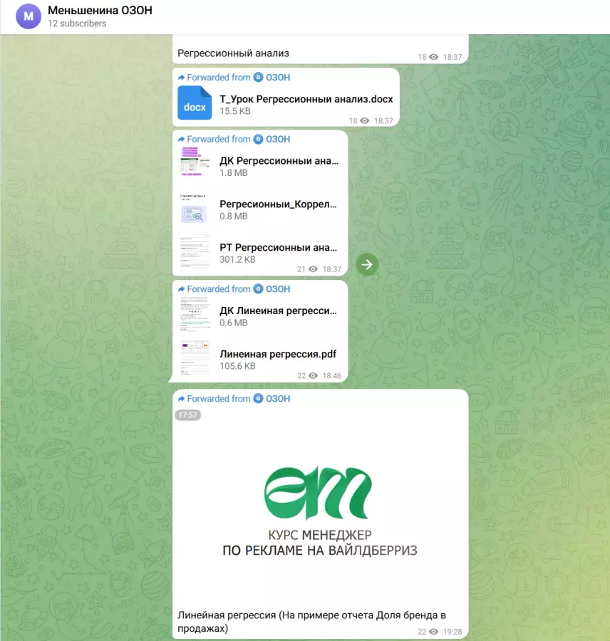Viewport: 610px width, 641px height.
Task: Click the forward arrow icon on the docx message
Action: tap(182, 78)
